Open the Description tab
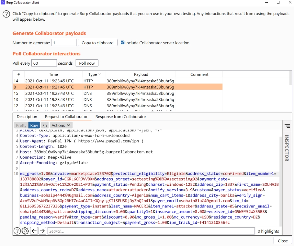 (x=27, y=117)
